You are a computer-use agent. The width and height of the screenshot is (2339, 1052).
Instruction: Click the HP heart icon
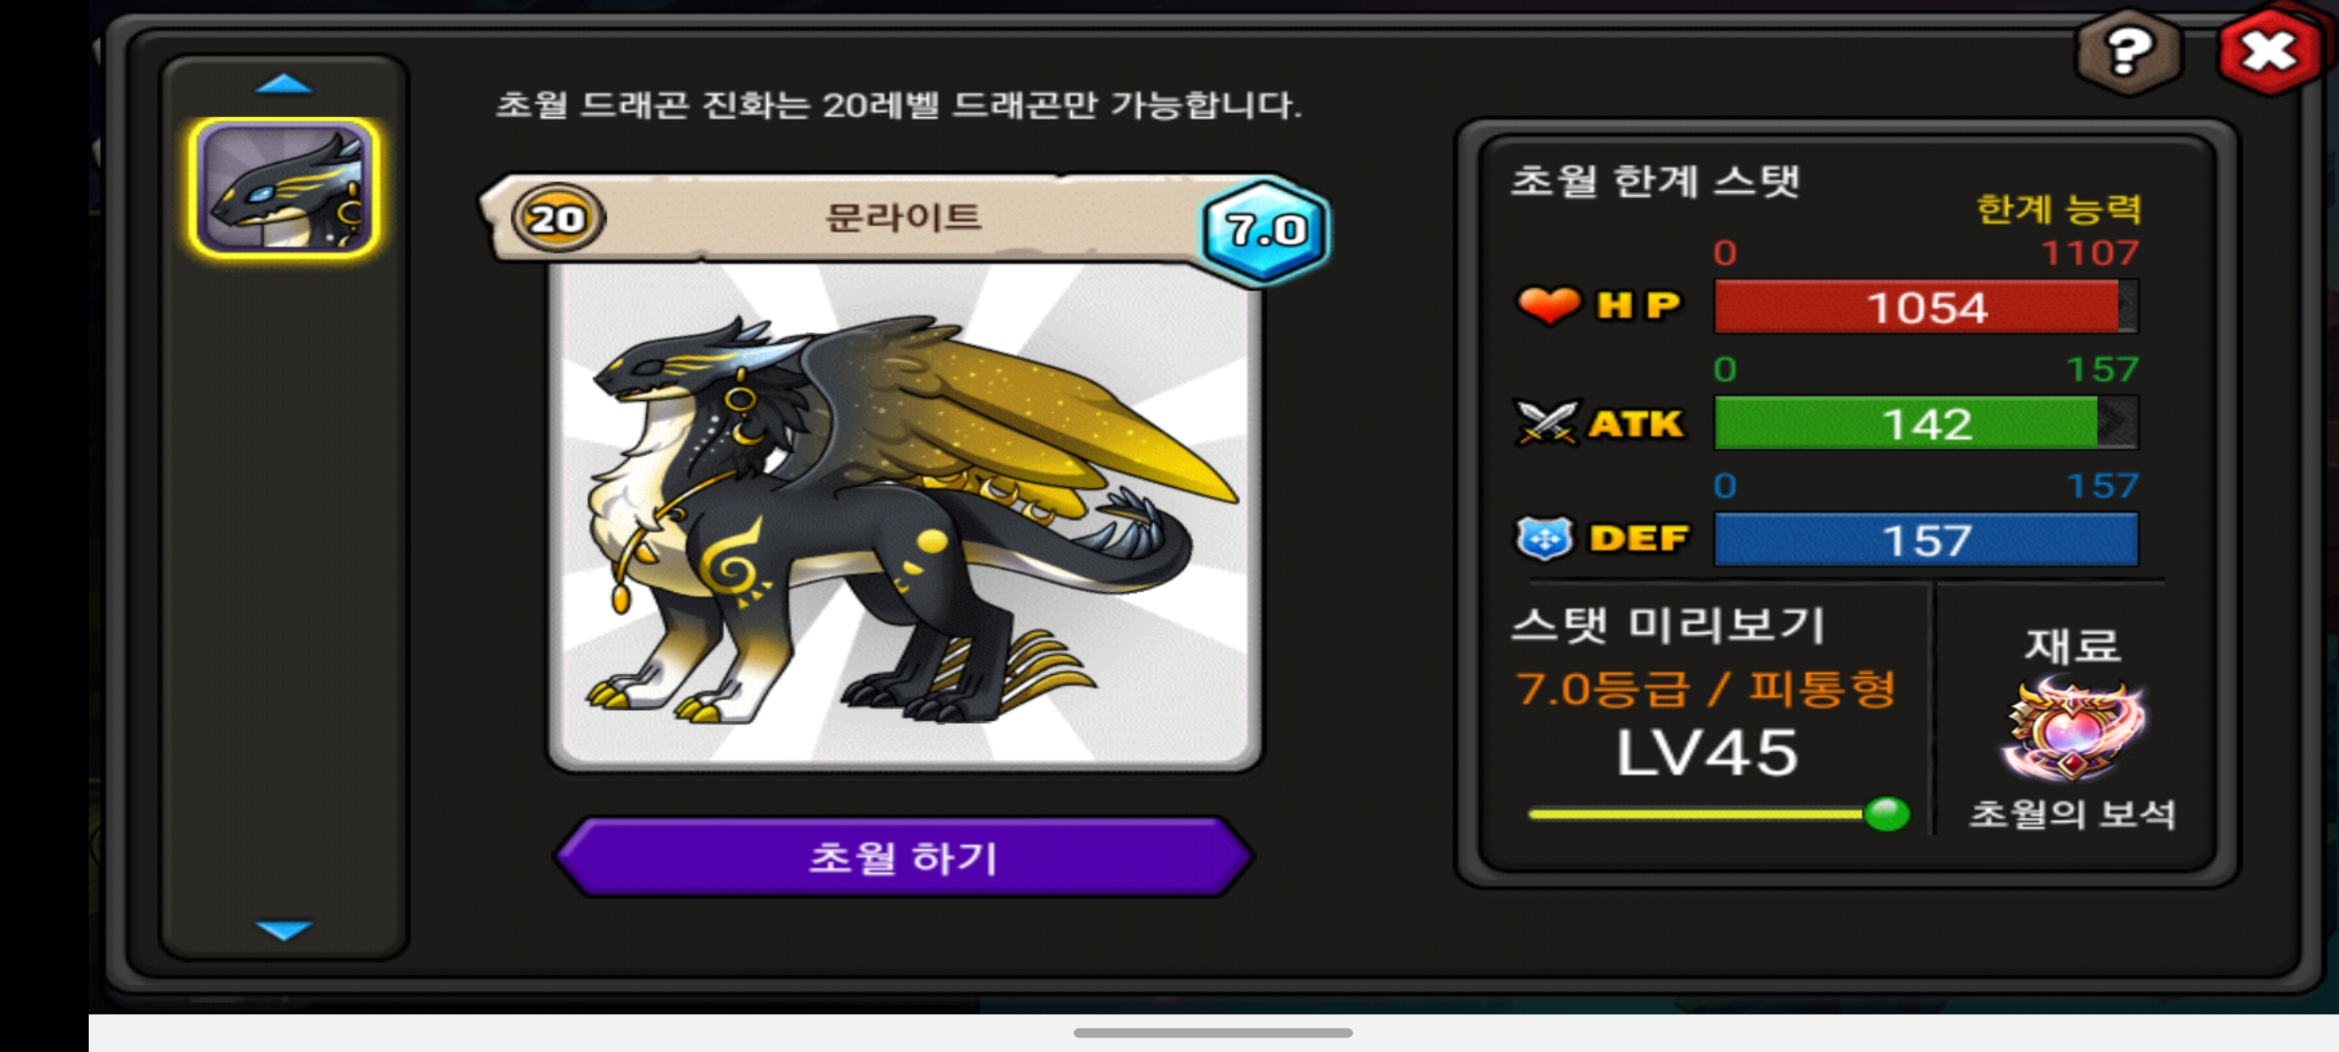[x=1548, y=306]
